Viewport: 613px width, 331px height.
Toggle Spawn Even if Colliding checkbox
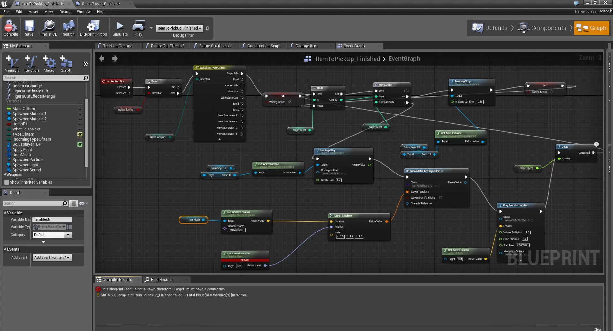click(x=440, y=198)
